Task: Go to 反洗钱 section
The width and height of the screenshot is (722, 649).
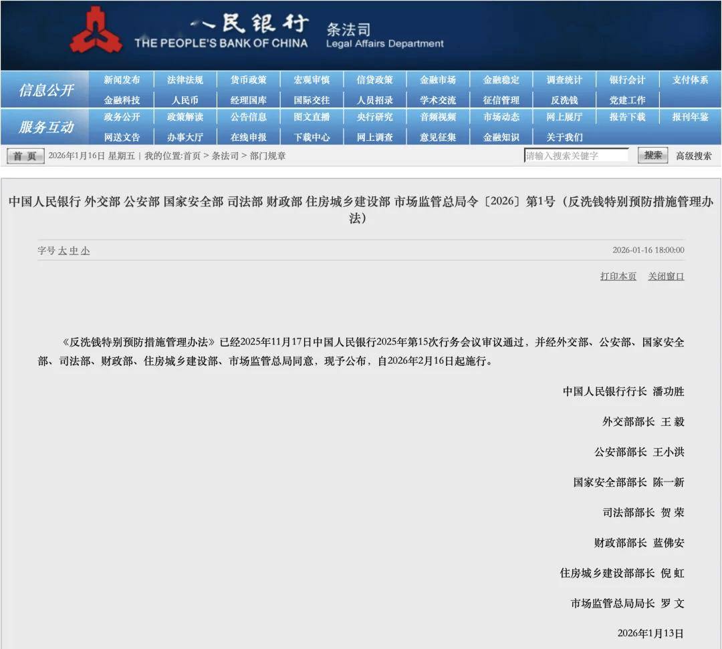Action: pos(564,100)
